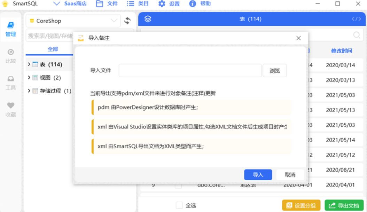This screenshot has height=212, width=367.
Task: Click the 2021/05/12 date cell
Action: 341,155
